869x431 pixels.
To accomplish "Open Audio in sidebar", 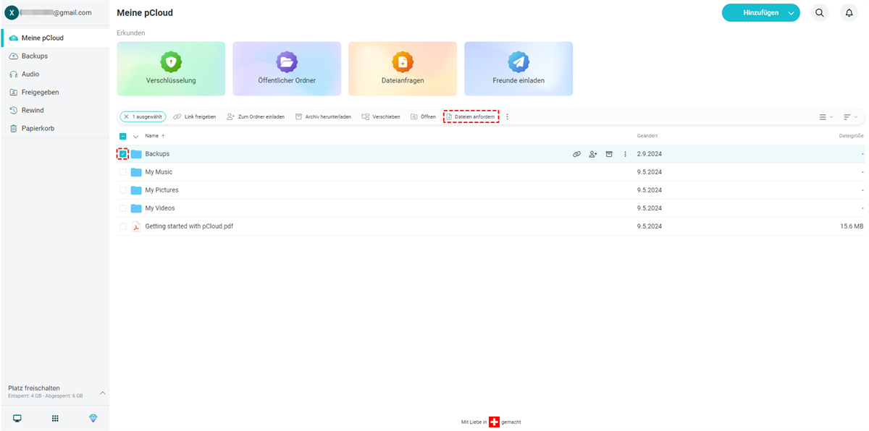I will (x=55, y=74).
